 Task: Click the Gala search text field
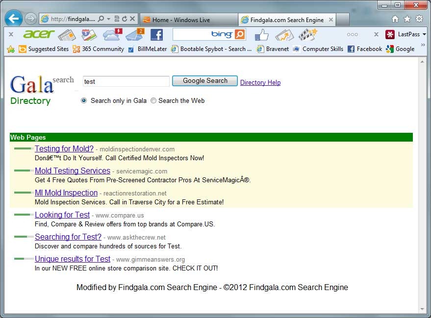point(126,81)
